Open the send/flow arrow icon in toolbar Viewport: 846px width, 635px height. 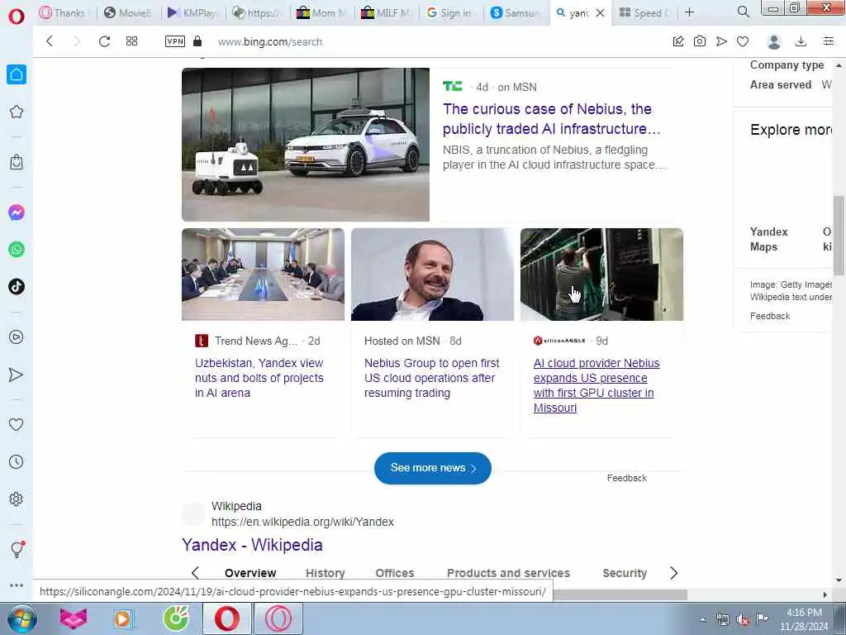721,41
